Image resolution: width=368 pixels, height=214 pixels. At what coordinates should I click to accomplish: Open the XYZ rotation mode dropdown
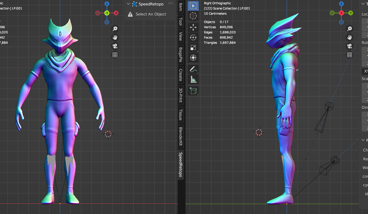[x=365, y=71]
